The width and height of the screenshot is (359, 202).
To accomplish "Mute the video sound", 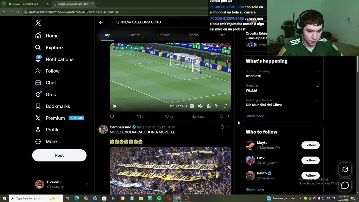I will click(200, 106).
